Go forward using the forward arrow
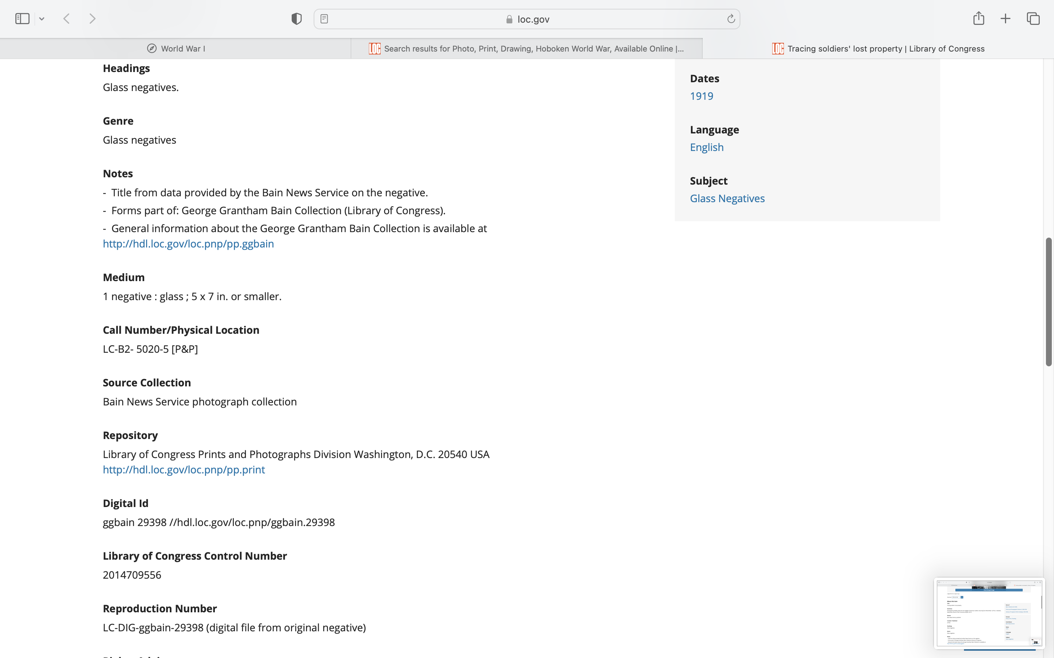The height and width of the screenshot is (658, 1054). point(92,19)
